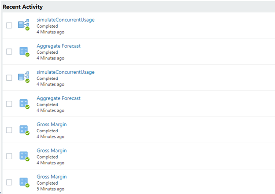275x194 pixels.
Task: Open the Gross Margin link from 5 minutes ago
Action: coord(52,177)
